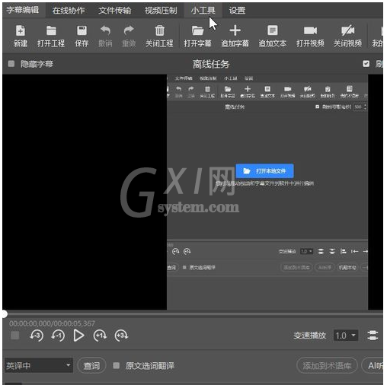Rewind 1 second with the -1 button
This screenshot has width=387, height=385.
[x=58, y=336]
